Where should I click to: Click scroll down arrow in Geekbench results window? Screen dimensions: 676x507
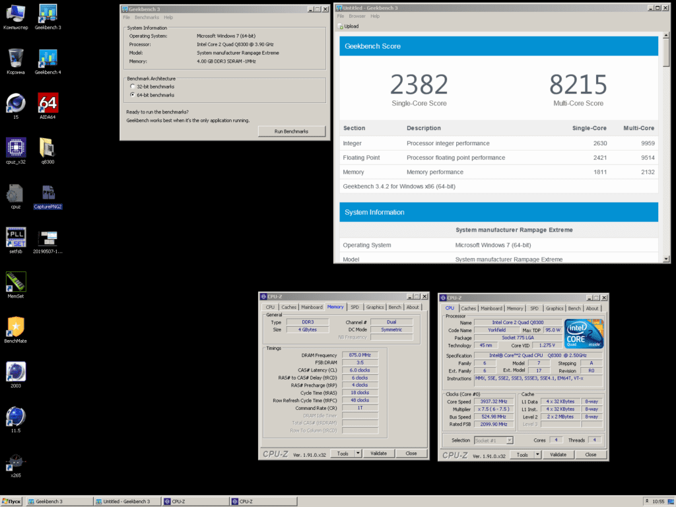tap(666, 259)
